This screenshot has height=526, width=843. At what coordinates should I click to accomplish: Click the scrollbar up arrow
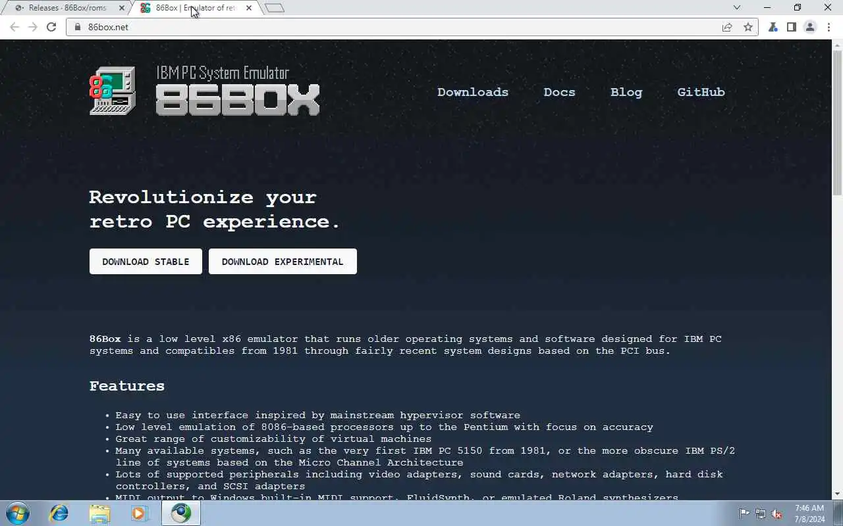(838, 44)
